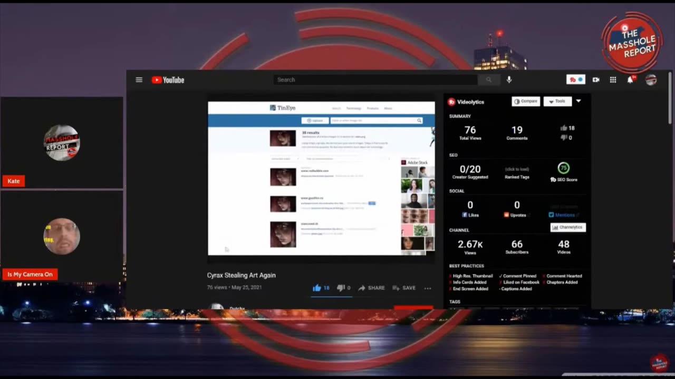Screen dimensions: 675x379
Task: Open the TubeBuddy extension menu in header
Action: (576, 79)
